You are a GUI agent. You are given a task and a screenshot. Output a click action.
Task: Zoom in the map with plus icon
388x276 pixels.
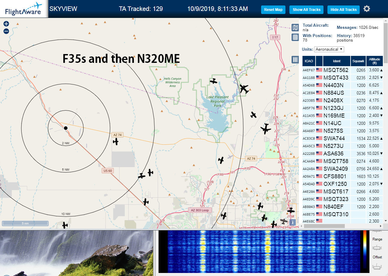(6, 24)
